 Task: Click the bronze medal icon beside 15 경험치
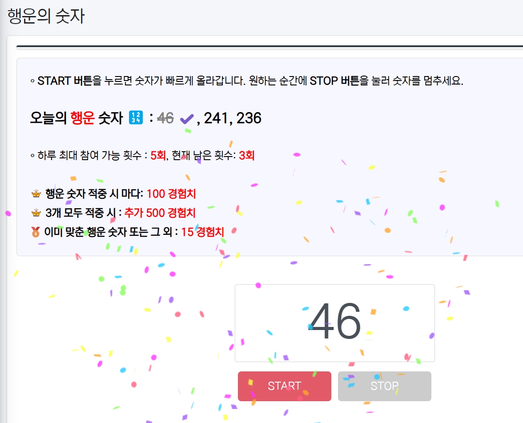(x=36, y=232)
